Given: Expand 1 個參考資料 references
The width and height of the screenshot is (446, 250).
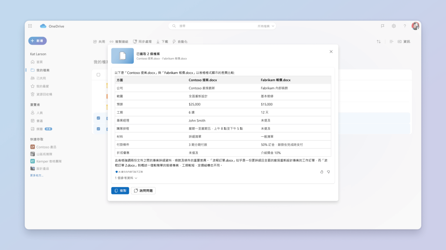Looking at the screenshot, I should [126, 178].
